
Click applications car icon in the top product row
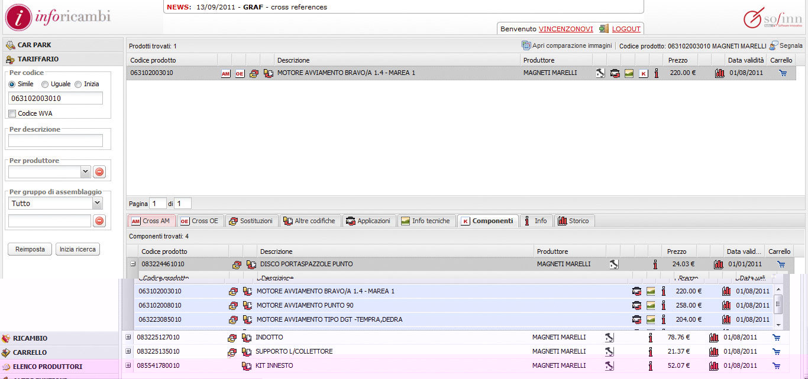tap(615, 73)
